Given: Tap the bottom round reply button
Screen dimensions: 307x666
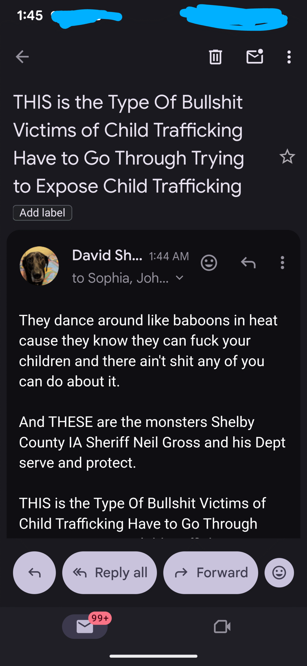Looking at the screenshot, I should 34,573.
